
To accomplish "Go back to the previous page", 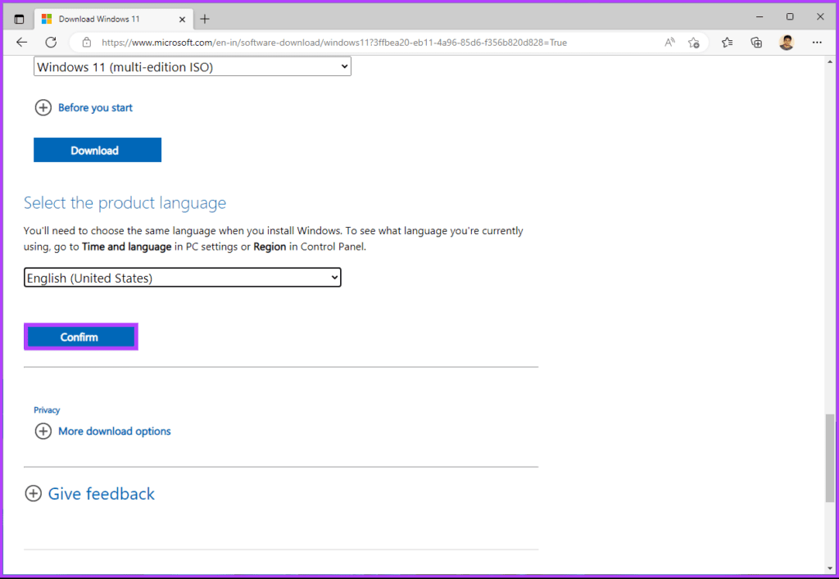I will point(21,43).
